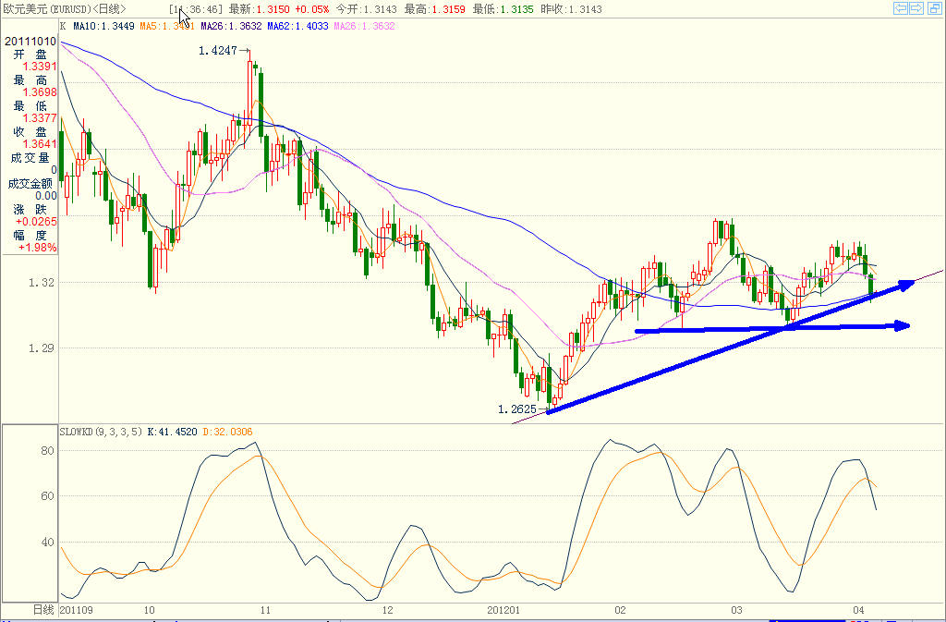This screenshot has height=622, width=946.
Task: Click the 成交金额 value 0.00
Action: pyautogui.click(x=46, y=195)
